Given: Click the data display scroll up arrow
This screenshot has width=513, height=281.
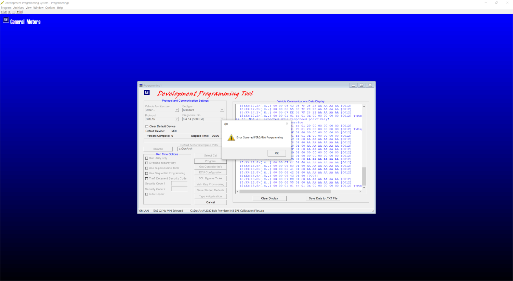Looking at the screenshot, I should [364, 106].
